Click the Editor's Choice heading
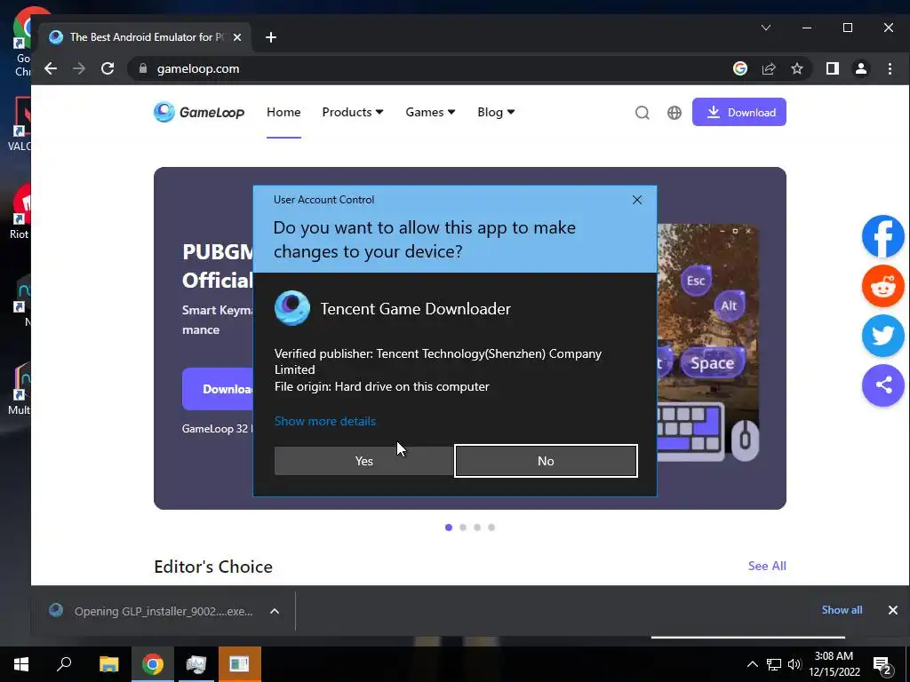This screenshot has width=910, height=682. tap(213, 567)
